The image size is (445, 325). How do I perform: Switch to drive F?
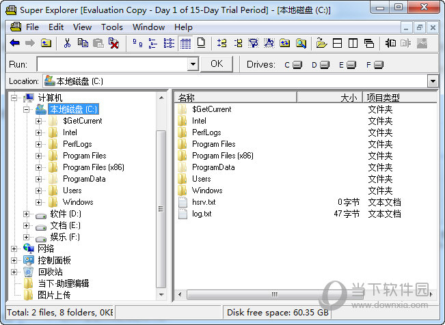375,65
